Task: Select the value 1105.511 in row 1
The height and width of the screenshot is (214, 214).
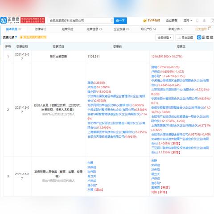Action: pyautogui.click(x=94, y=57)
